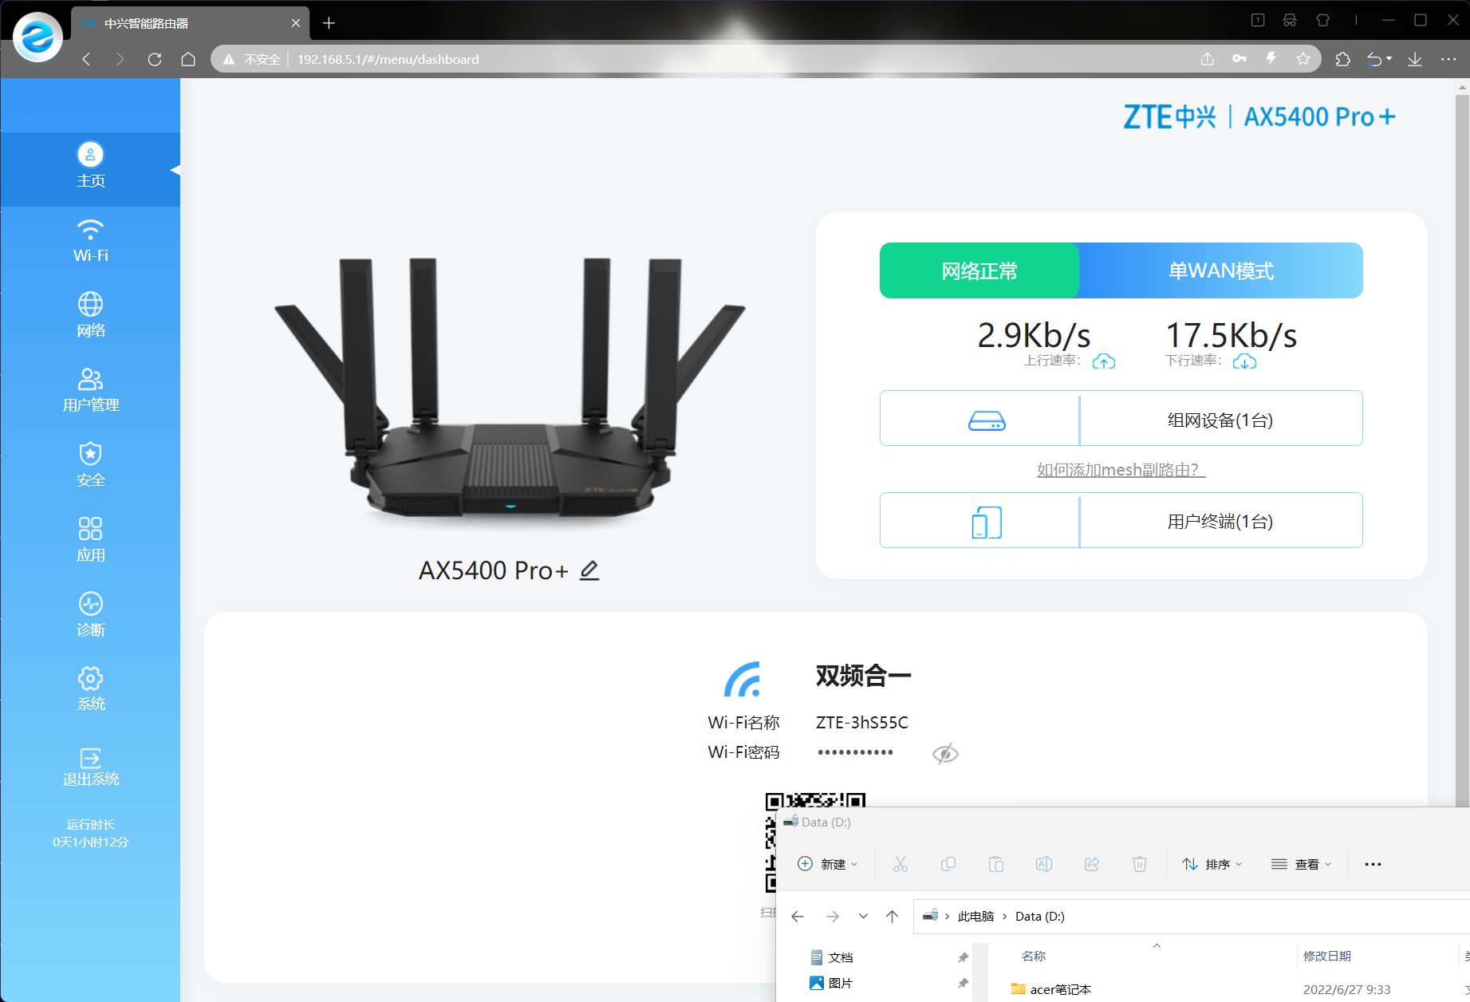1470x1002 pixels.
Task: Show the Wi-Fi password with eye icon
Action: pos(945,753)
